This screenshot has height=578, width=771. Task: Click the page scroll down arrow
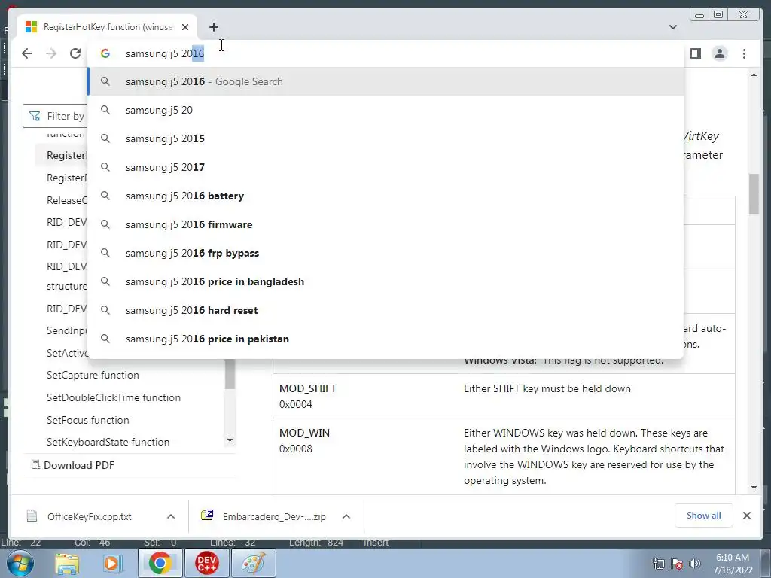[x=754, y=488]
